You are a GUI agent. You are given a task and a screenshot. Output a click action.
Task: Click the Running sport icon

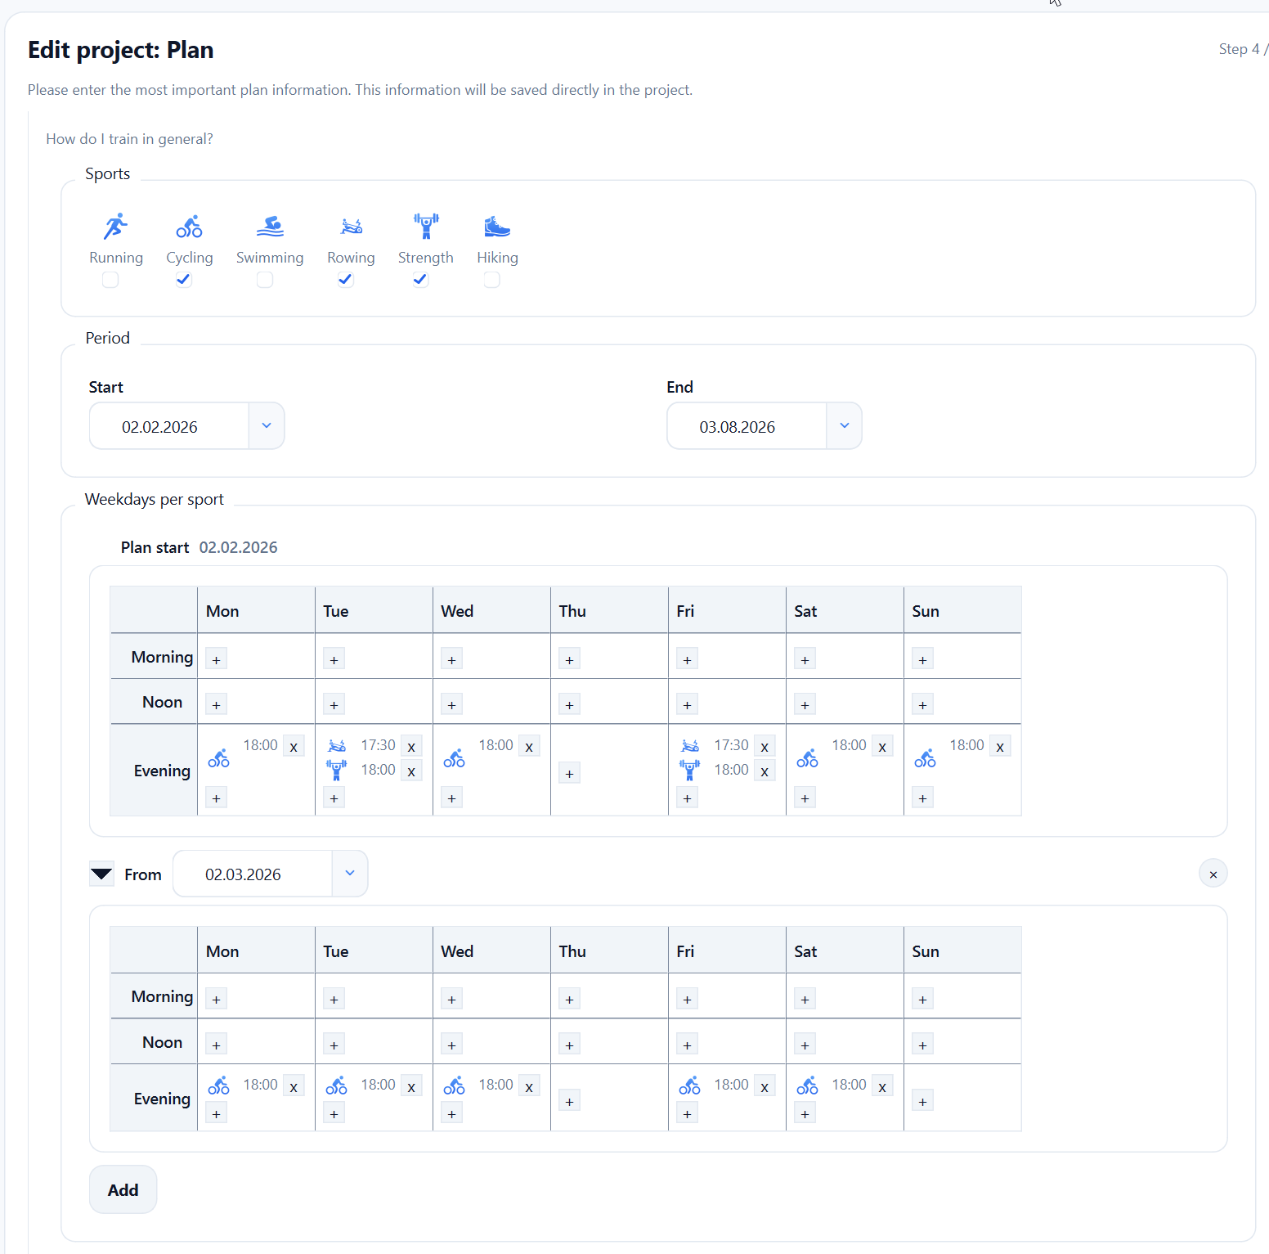click(x=115, y=227)
